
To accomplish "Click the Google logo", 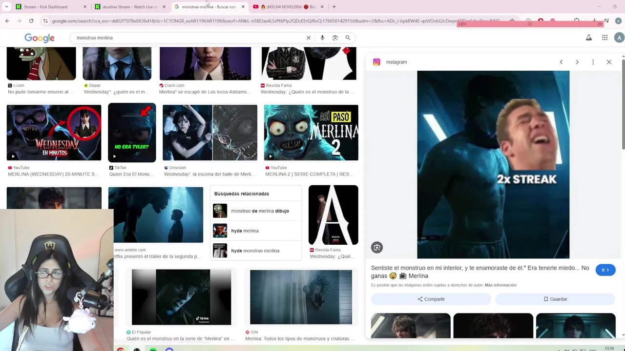I will (40, 38).
